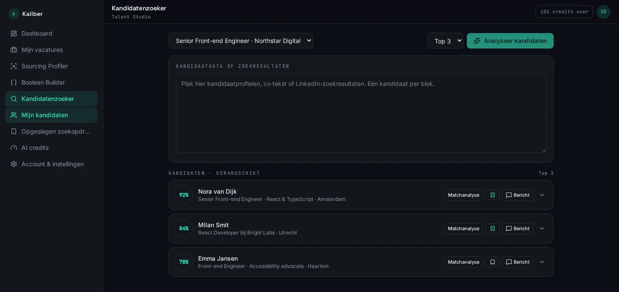
Task: Open Dashboard in the sidebar
Action: [51, 33]
